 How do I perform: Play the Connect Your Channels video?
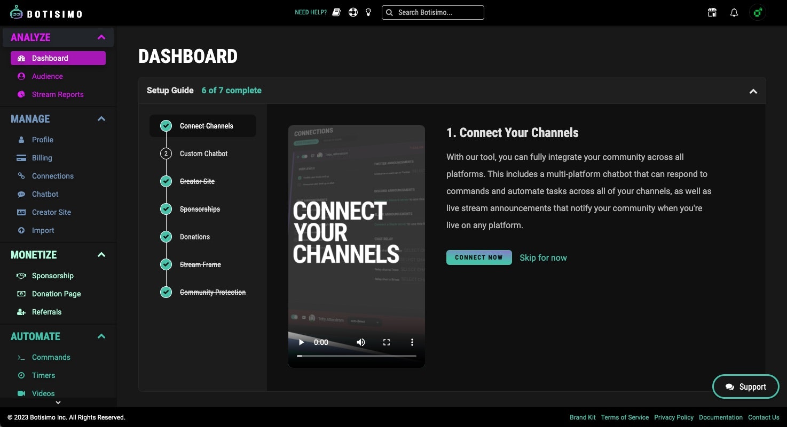click(x=301, y=342)
